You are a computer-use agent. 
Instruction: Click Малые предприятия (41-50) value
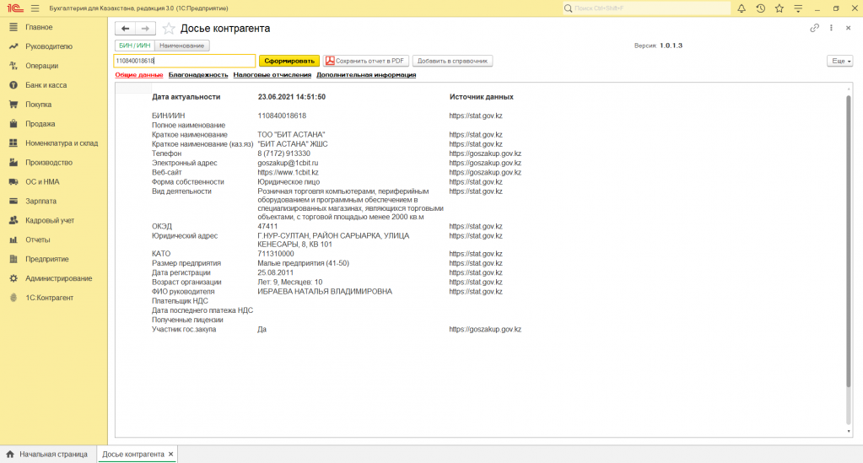tap(303, 263)
